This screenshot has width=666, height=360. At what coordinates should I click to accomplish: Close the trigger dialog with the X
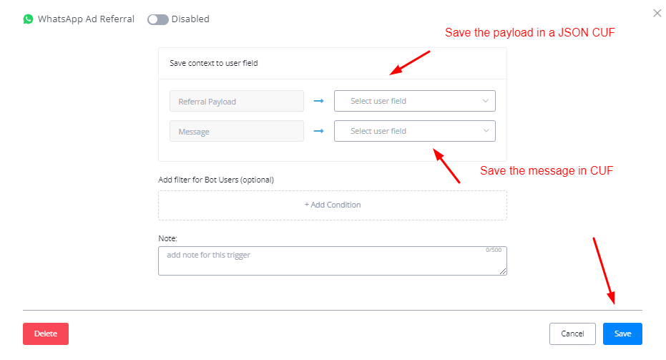tap(657, 13)
